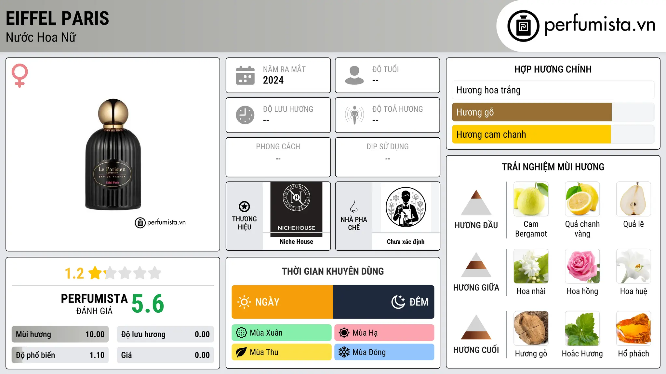Click the EIFFEL PARIS title

57,18
